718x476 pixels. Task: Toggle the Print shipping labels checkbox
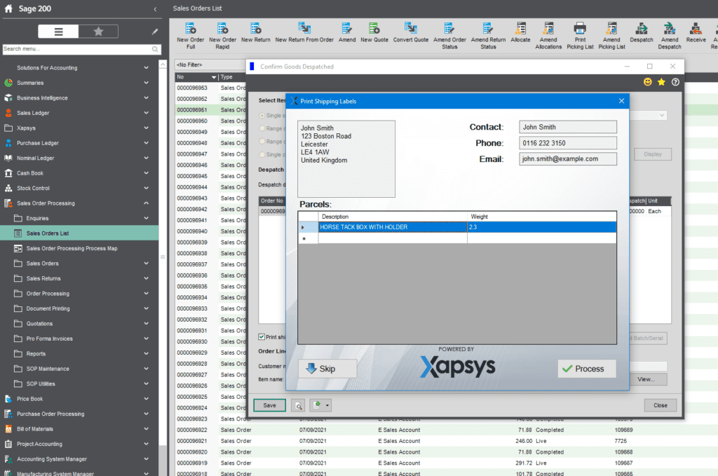pyautogui.click(x=262, y=337)
